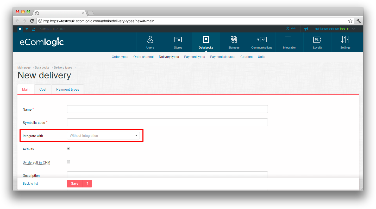376x209 pixels.
Task: Click Main page breadcrumb
Action: [x=24, y=68]
